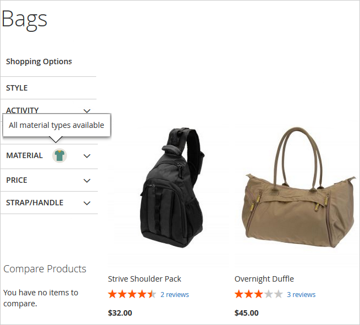Select the Material filter label
Screen dimensions: 360x325
point(24,155)
